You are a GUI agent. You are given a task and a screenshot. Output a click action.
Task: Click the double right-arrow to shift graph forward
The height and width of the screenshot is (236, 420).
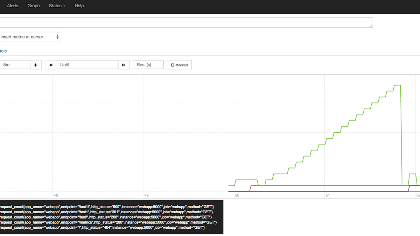tap(124, 64)
